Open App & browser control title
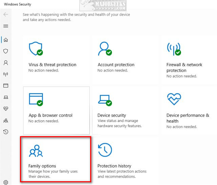The height and width of the screenshot is (185, 217). [51, 115]
